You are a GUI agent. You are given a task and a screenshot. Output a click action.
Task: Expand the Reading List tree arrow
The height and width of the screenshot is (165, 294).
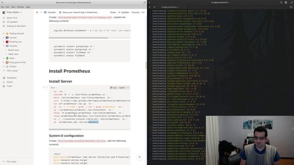coord(4,42)
